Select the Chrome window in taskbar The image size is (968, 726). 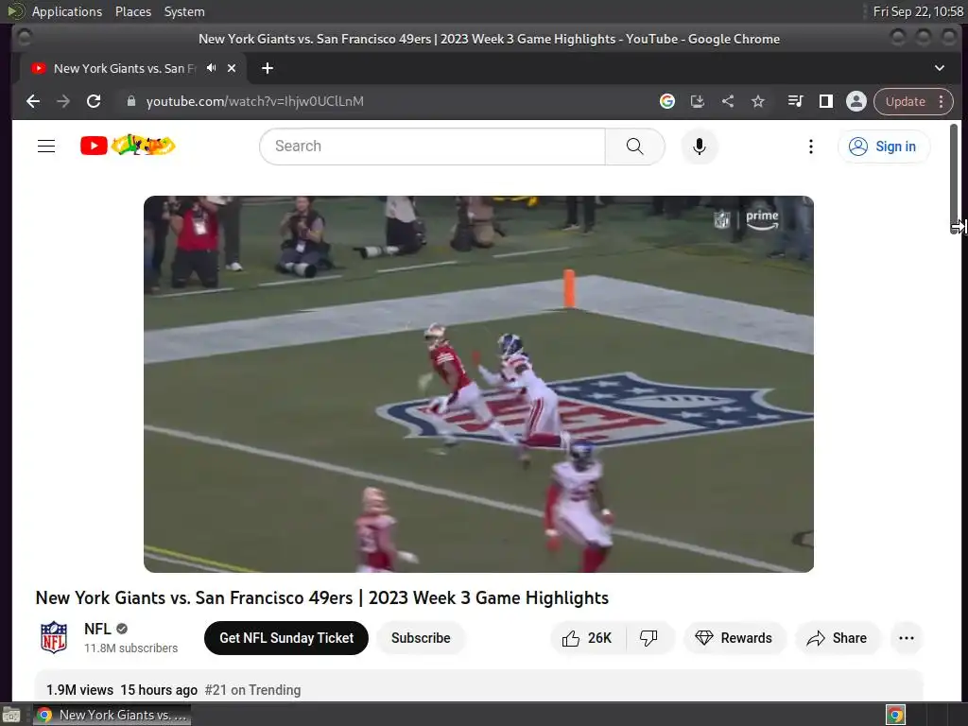pos(112,715)
